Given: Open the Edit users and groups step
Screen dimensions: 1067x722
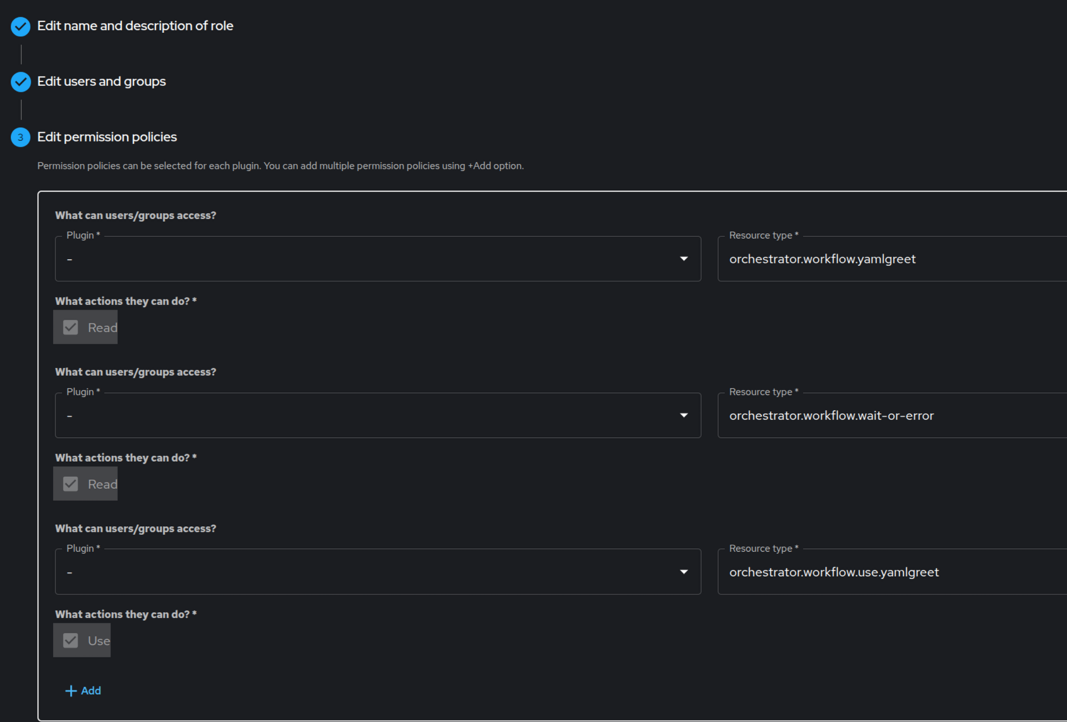Looking at the screenshot, I should tap(101, 81).
